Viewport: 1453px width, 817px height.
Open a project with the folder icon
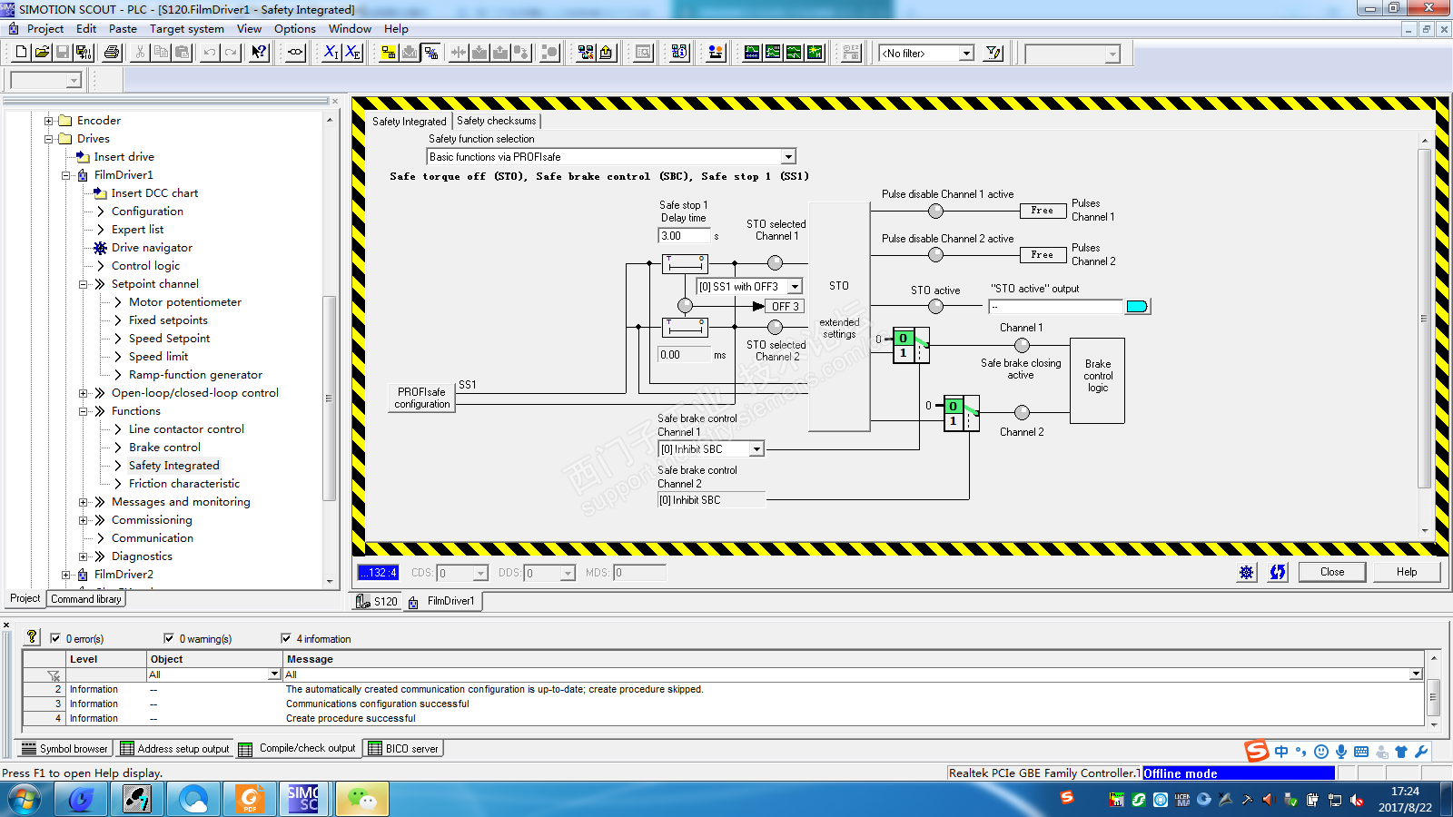coord(42,53)
